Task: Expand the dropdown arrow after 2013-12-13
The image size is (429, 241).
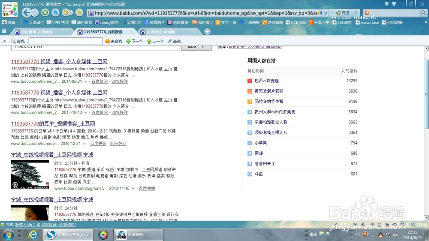Action: click(85, 113)
